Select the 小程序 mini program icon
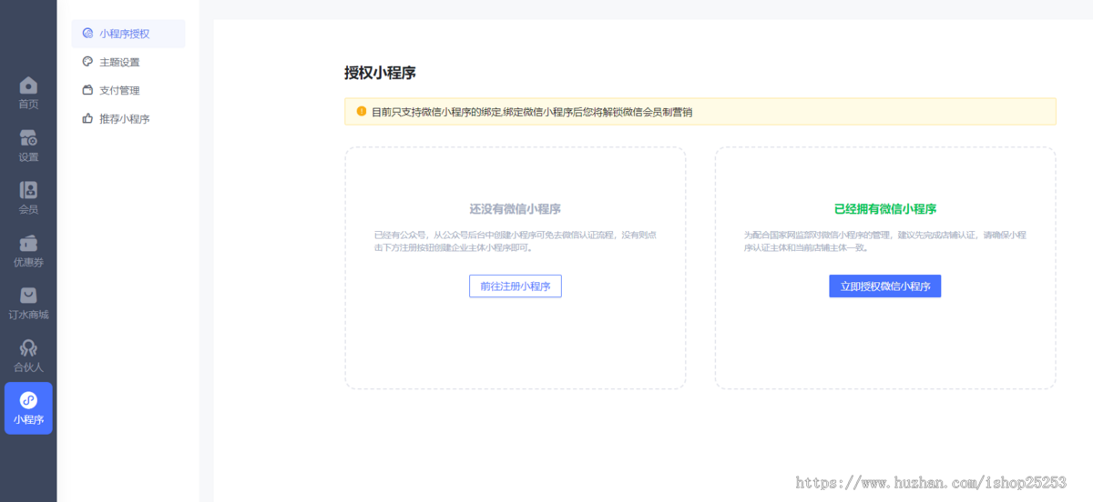The height and width of the screenshot is (502, 1093). point(28,400)
